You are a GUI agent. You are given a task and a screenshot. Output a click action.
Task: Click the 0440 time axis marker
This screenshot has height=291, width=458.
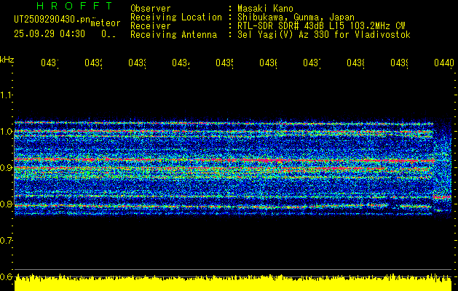point(444,63)
